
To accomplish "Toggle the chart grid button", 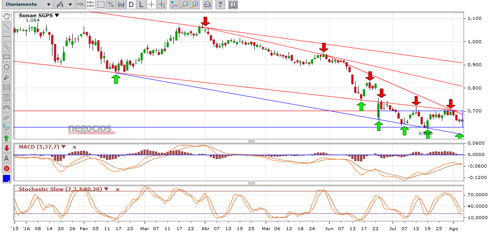I will pyautogui.click(x=100, y=4).
